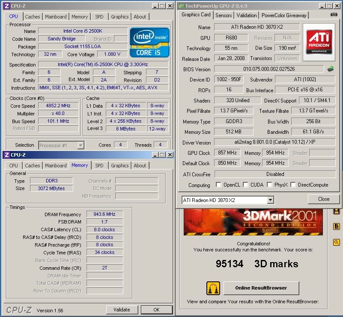This screenshot has height=317, width=343.
Task: Click the lower CPU-Z window title icon
Action: click(x=6, y=155)
